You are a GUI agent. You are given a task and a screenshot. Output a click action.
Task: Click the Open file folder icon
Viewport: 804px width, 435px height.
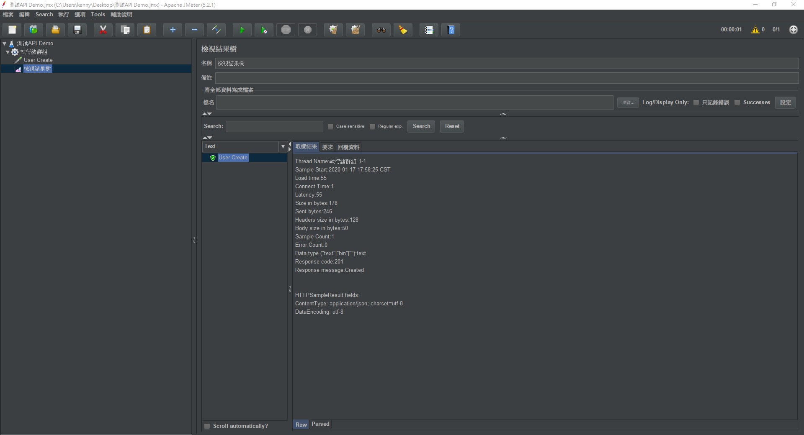click(x=55, y=30)
